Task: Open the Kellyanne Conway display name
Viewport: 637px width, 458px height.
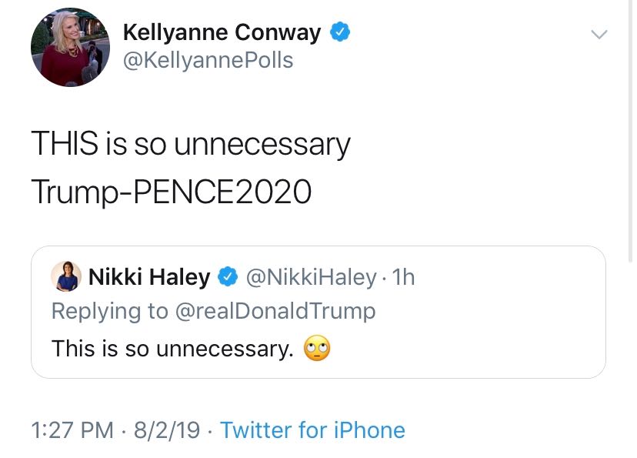Action: point(222,32)
